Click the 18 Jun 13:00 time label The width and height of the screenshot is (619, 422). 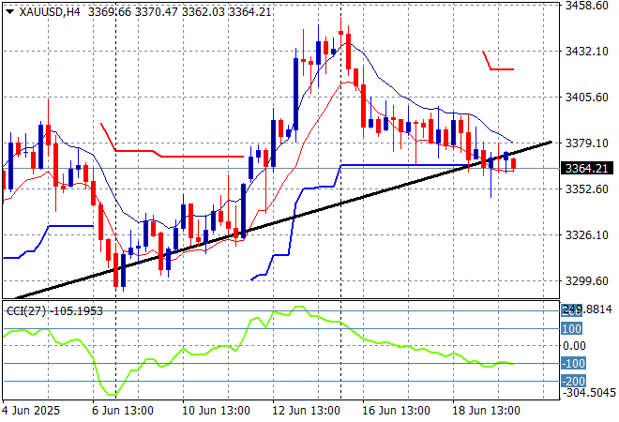(486, 410)
